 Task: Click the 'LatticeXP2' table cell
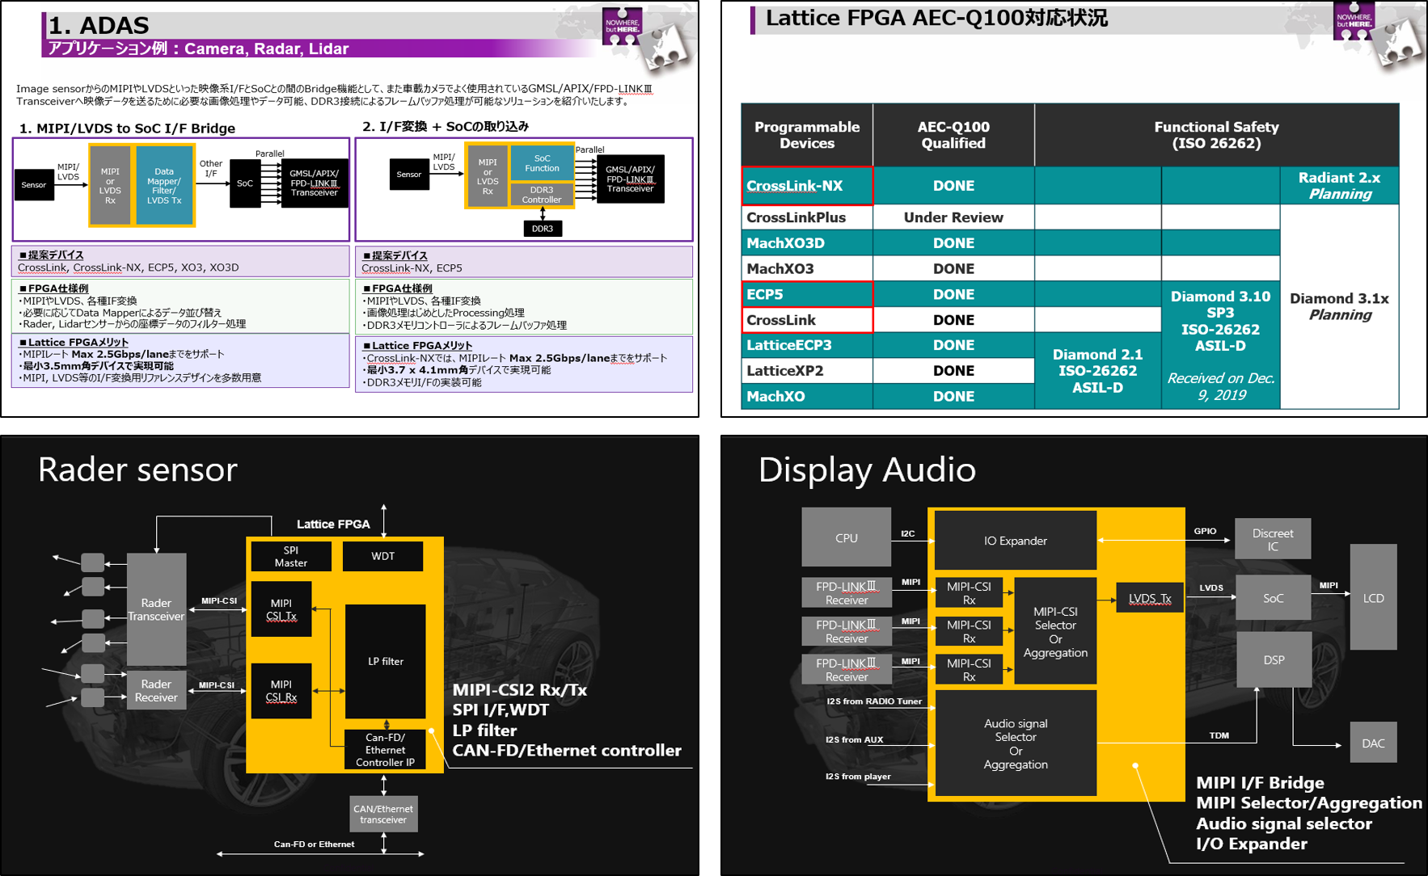[807, 371]
